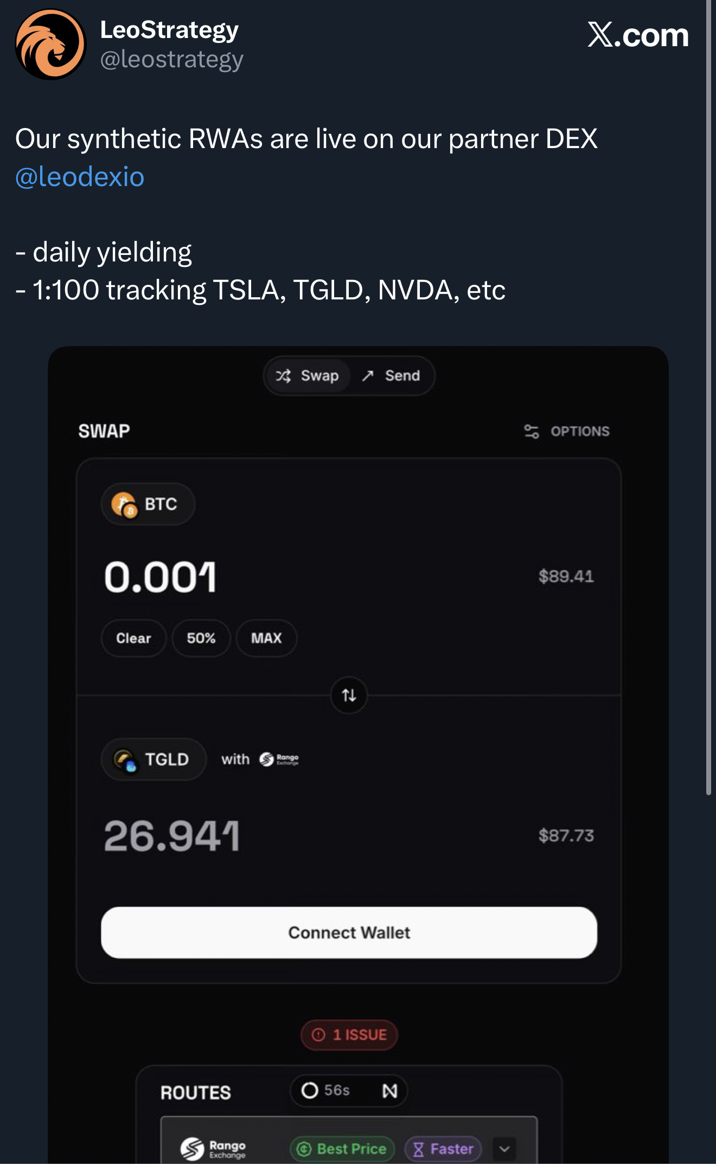This screenshot has width=716, height=1164.
Task: Flip swap direction with the arrows icon
Action: 349,695
